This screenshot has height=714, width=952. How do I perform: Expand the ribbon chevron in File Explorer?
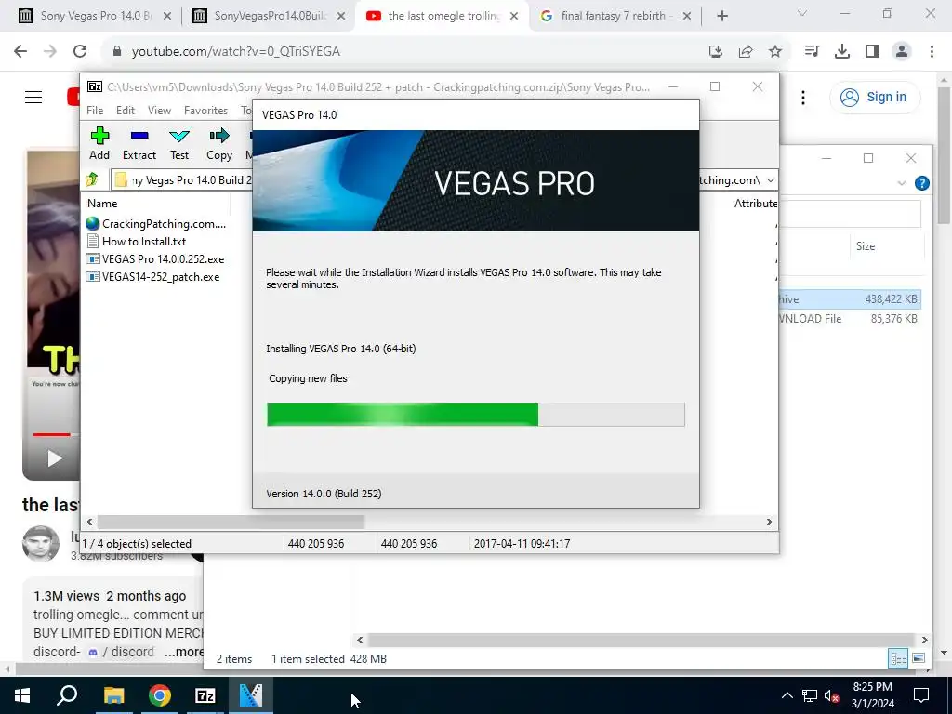click(902, 183)
